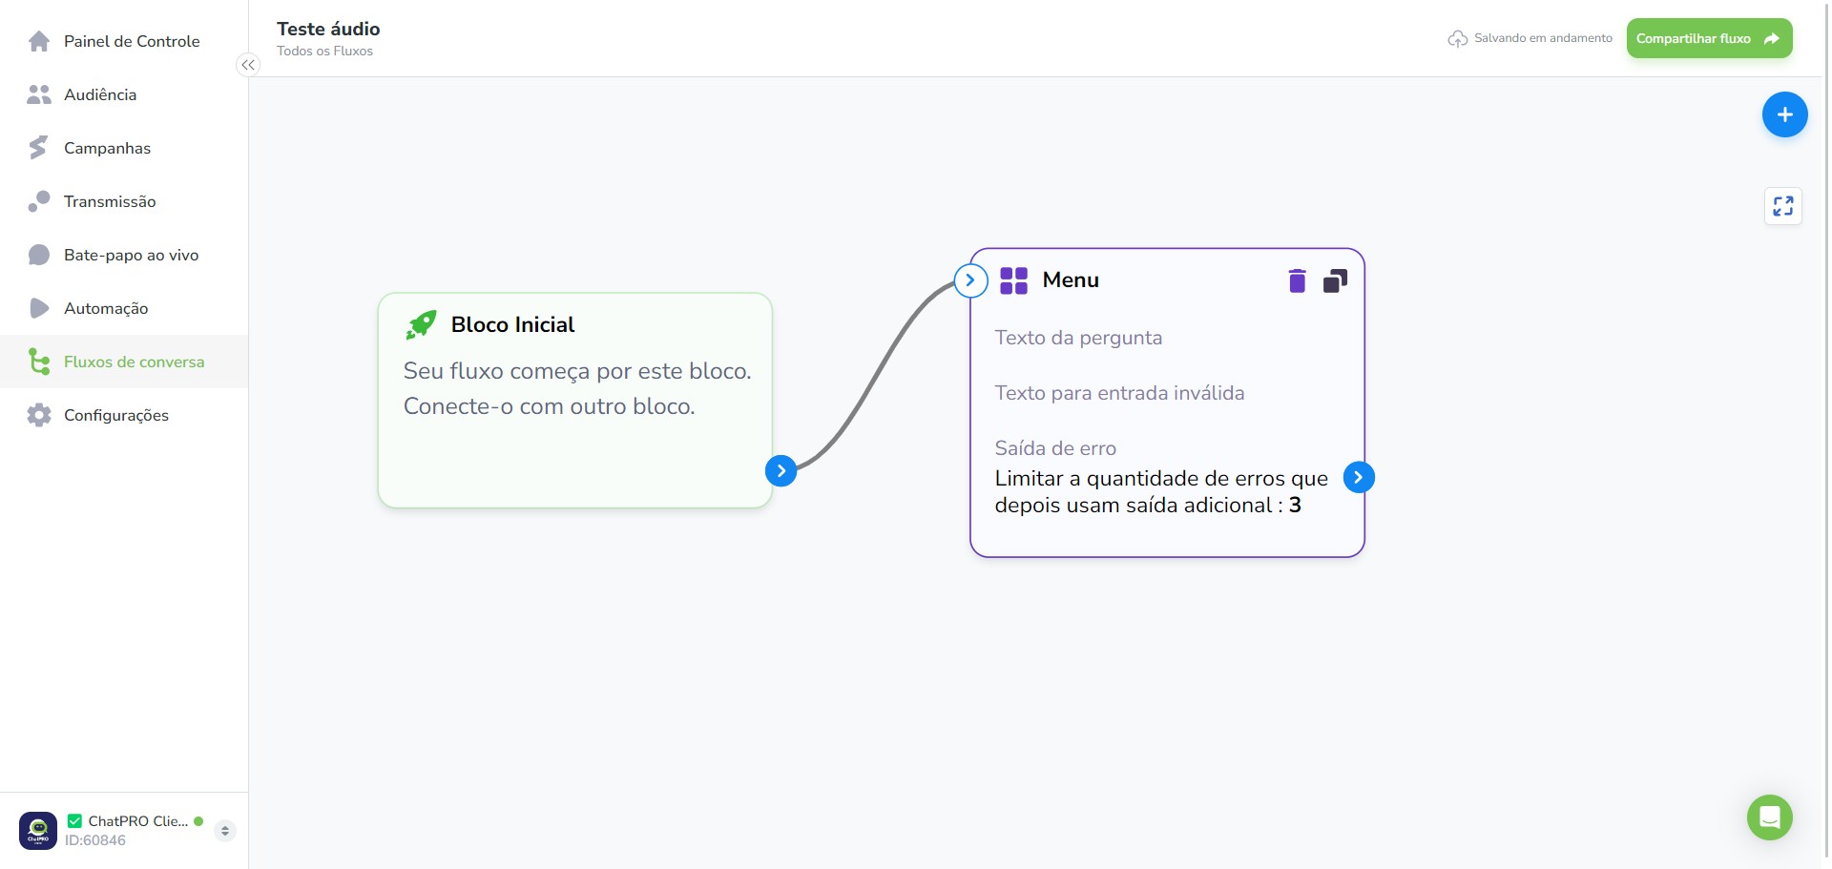Click the ChatPRO account avatar

[38, 830]
